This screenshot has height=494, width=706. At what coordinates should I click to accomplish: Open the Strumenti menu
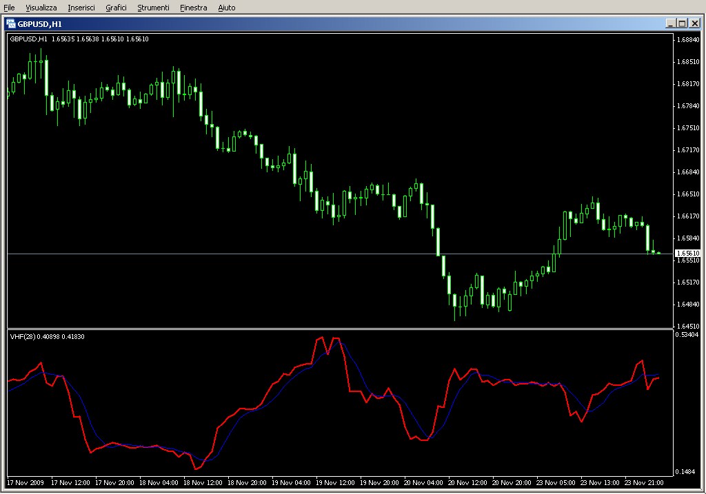tap(153, 8)
